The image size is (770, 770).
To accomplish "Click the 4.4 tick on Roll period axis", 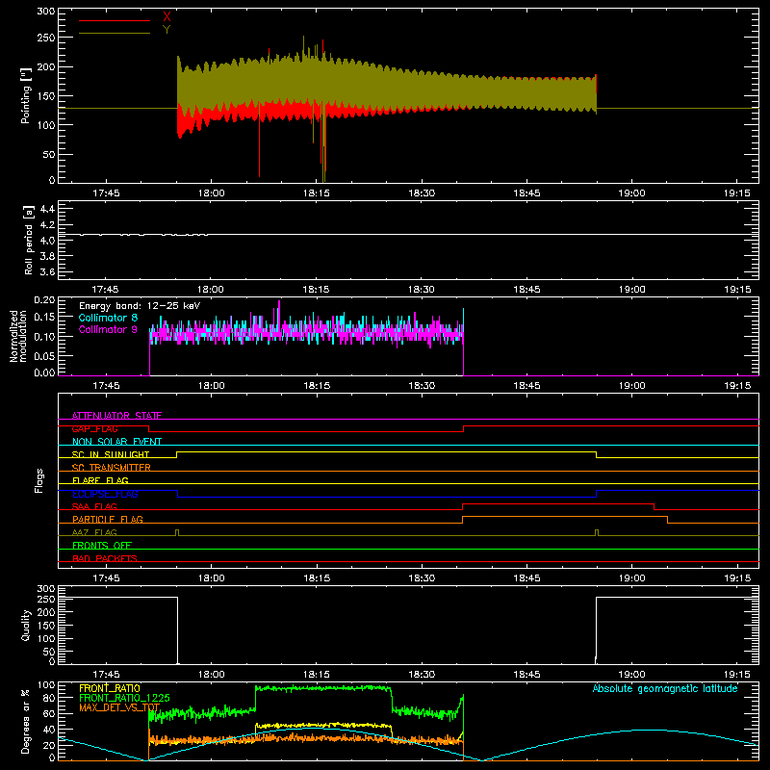I will [x=47, y=209].
